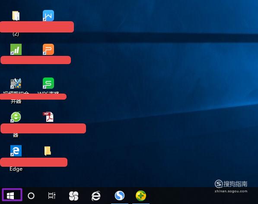Open 360 security green plus taskbar icon

coord(141,196)
